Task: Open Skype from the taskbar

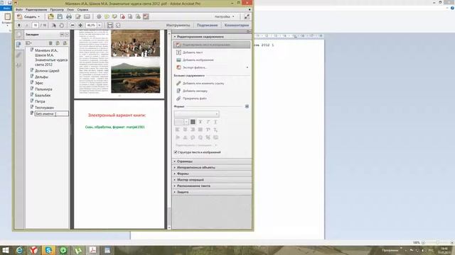Action: 49,250
